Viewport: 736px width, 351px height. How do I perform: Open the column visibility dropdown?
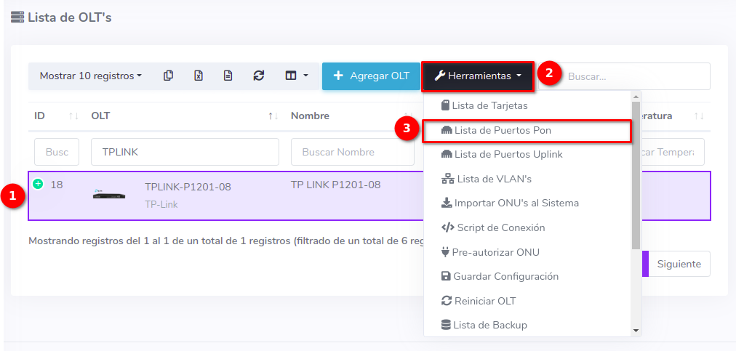pos(296,76)
